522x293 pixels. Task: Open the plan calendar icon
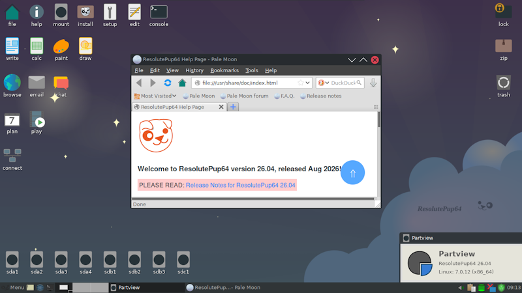[x=12, y=120]
